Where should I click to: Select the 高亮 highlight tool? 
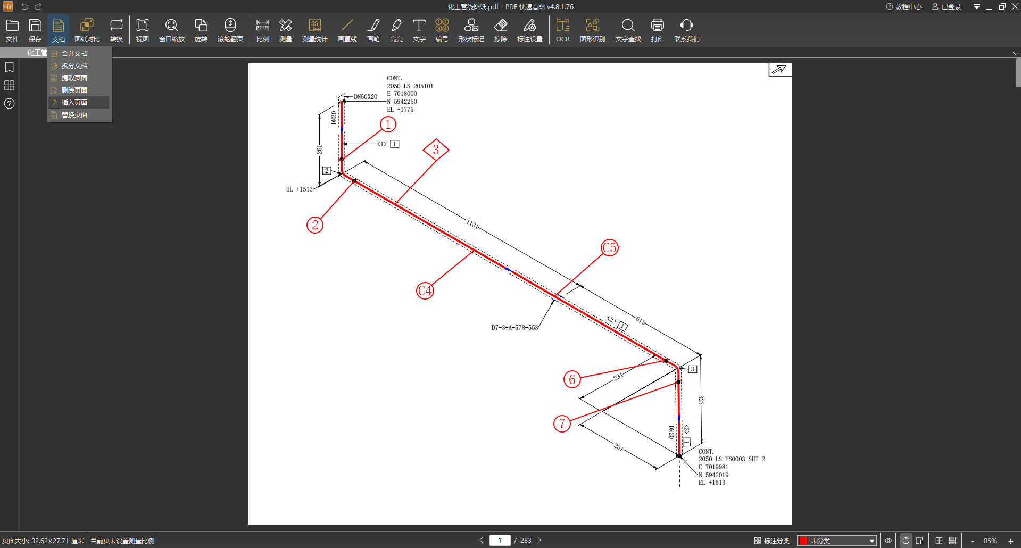396,30
